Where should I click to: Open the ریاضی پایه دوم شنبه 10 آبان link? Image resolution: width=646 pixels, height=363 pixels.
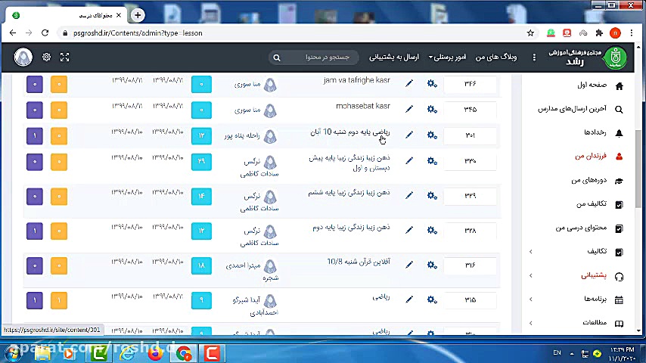coord(349,132)
